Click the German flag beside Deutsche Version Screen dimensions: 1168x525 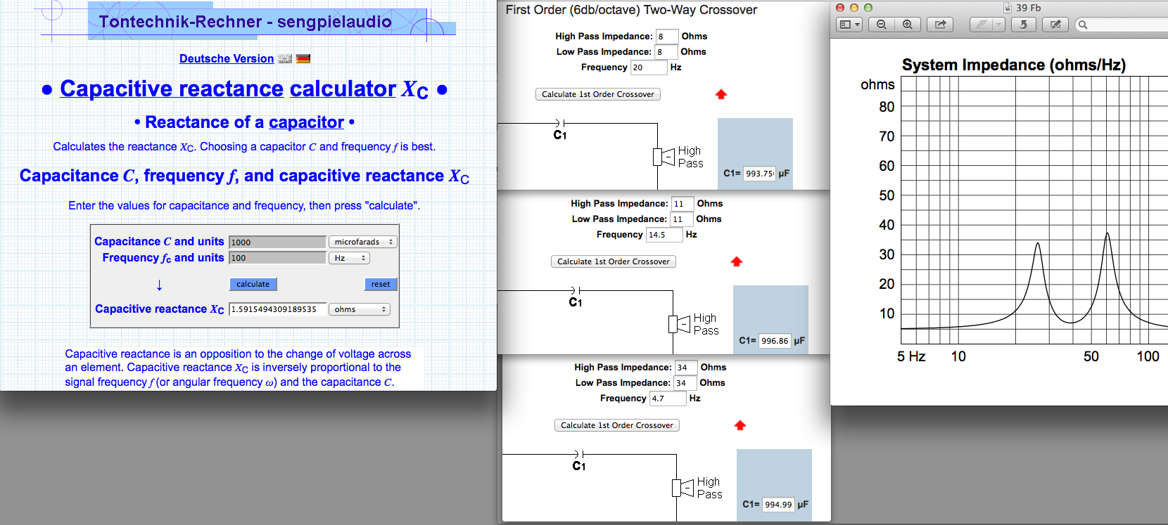303,59
